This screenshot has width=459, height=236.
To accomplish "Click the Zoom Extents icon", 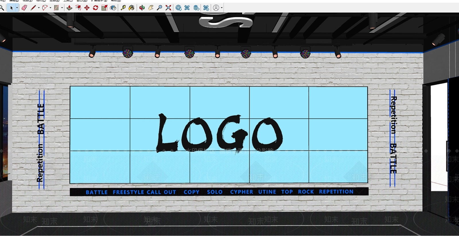I will (168, 8).
